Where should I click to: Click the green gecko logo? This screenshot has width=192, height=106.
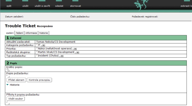(141, 5)
